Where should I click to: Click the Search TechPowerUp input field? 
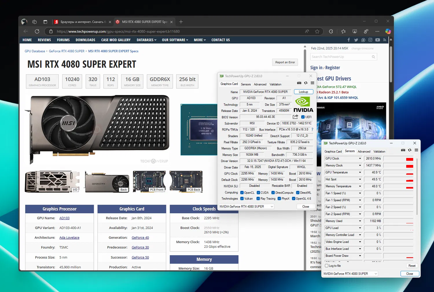pos(341,57)
